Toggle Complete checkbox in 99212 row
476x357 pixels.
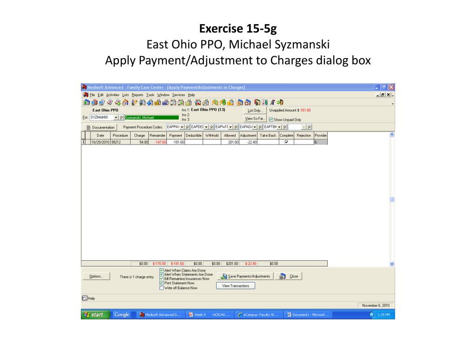click(286, 142)
